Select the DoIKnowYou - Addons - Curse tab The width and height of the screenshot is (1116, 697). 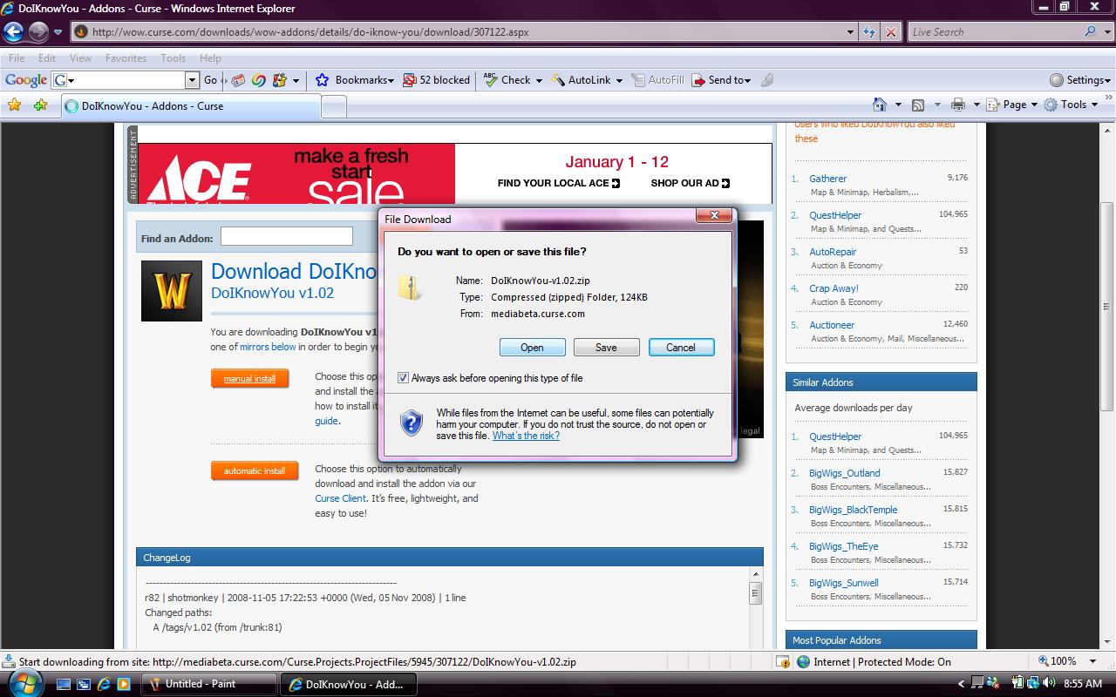(191, 106)
